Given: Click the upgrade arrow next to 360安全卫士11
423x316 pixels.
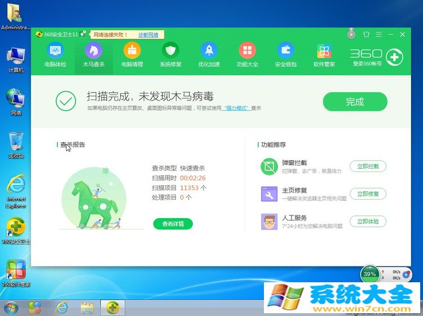Looking at the screenshot, I should click(82, 34).
